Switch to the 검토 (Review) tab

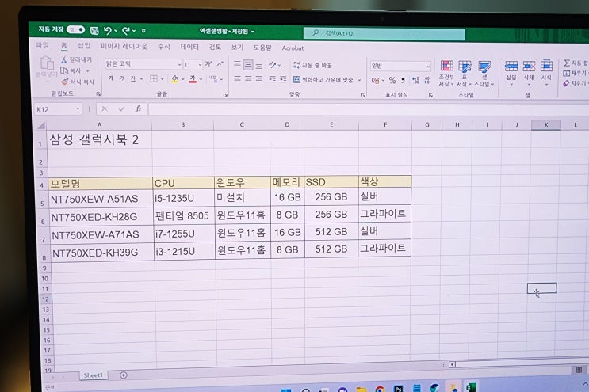[x=215, y=48]
